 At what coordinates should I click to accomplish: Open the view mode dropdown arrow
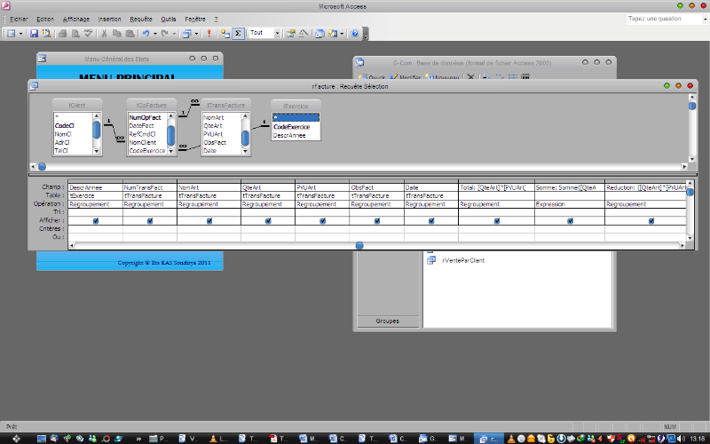[21, 33]
